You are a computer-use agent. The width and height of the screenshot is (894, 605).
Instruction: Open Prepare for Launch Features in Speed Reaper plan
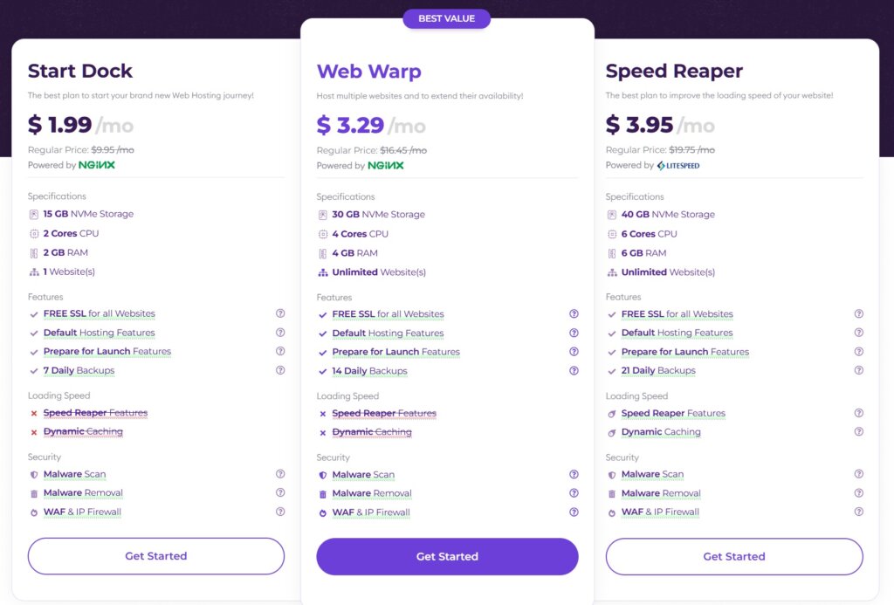pyautogui.click(x=684, y=352)
